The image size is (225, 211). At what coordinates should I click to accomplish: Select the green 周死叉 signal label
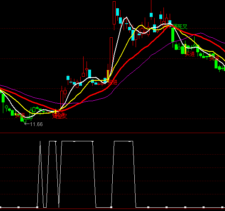pos(180,27)
